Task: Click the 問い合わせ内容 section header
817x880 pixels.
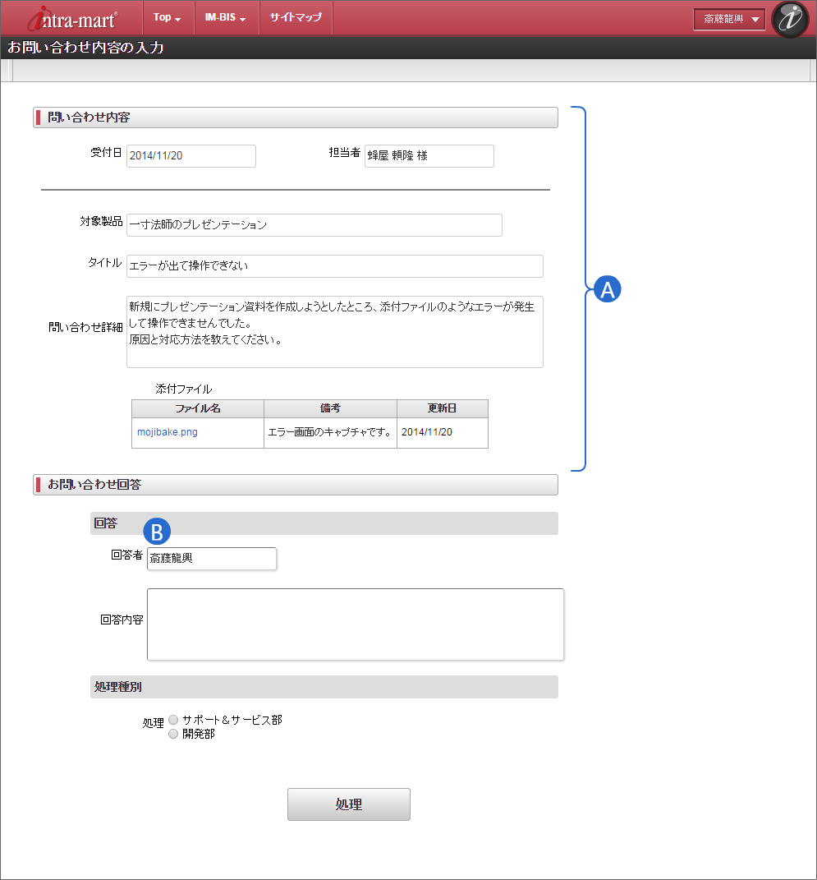Action: coord(296,117)
